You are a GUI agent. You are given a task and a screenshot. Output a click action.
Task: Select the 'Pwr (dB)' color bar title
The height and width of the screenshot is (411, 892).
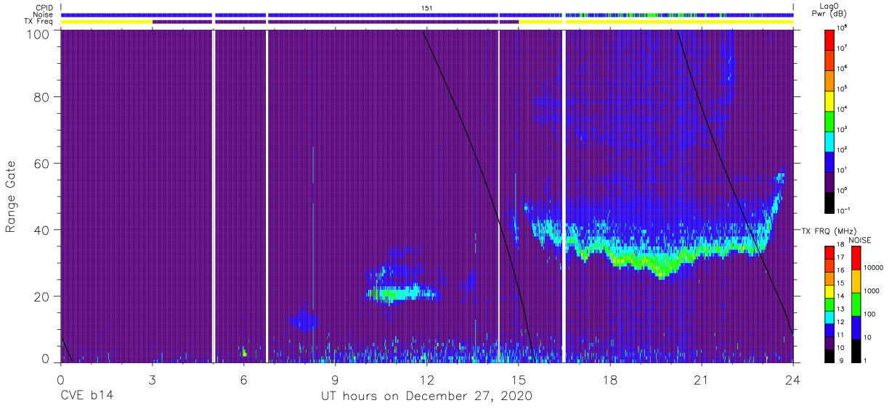click(x=830, y=13)
